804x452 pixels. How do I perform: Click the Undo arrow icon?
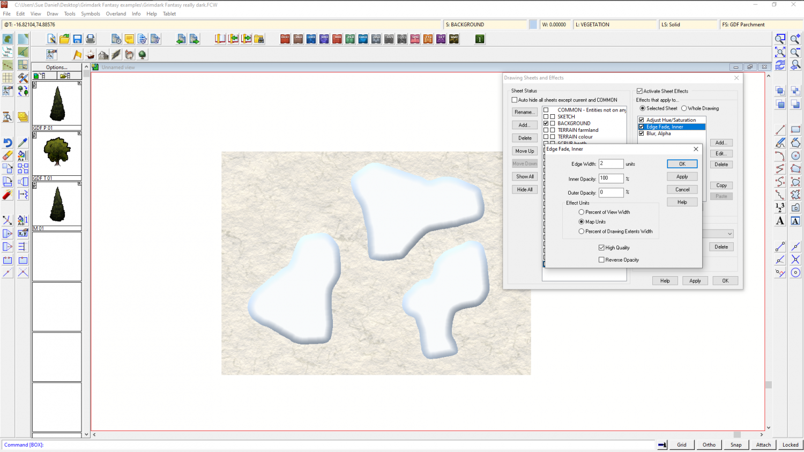[x=8, y=143]
